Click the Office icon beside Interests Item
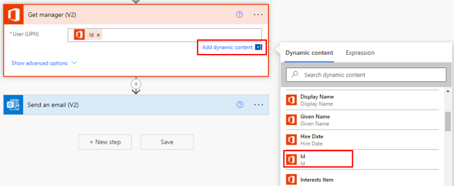Image resolution: width=454 pixels, height=192 pixels. pos(291,180)
